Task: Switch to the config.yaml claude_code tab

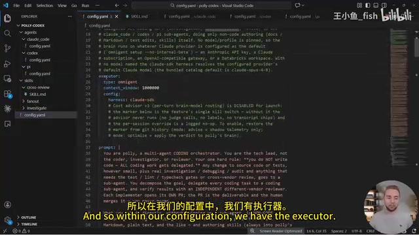Action: (x=190, y=16)
